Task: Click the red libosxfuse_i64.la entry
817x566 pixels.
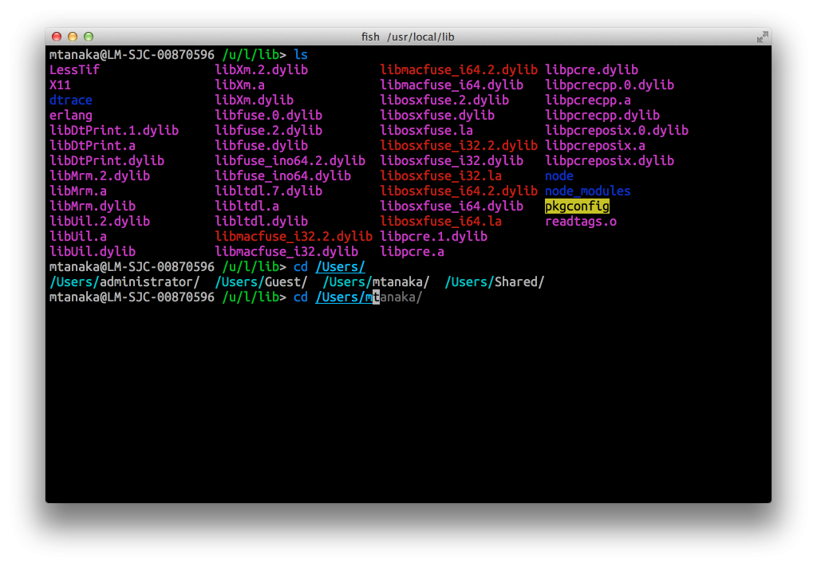Action: pos(440,222)
